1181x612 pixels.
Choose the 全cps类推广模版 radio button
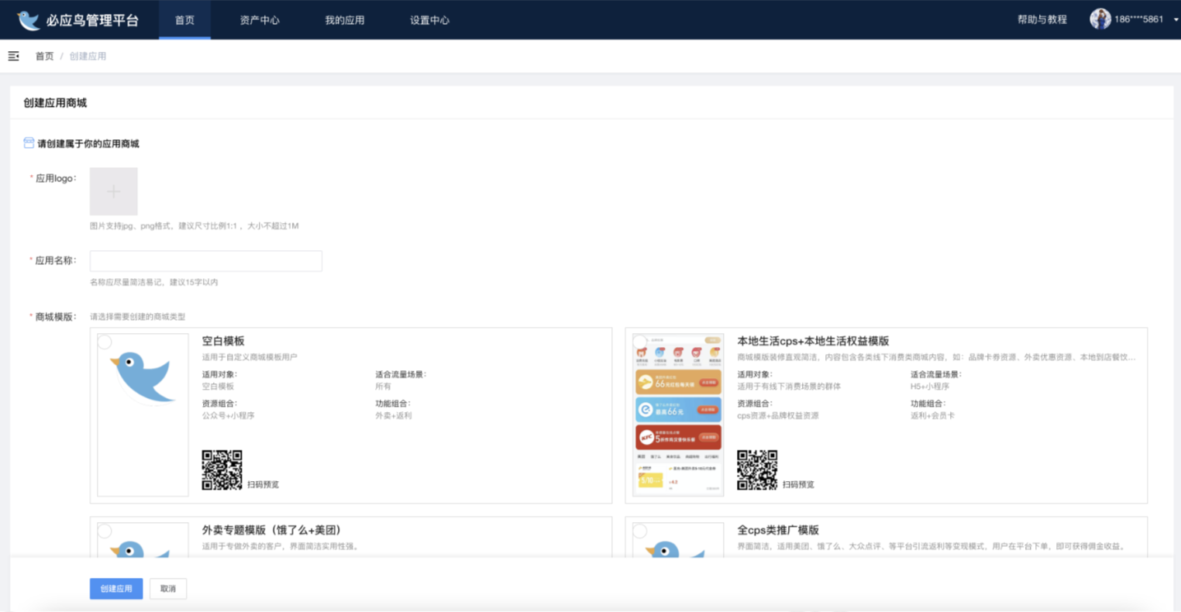coord(639,531)
